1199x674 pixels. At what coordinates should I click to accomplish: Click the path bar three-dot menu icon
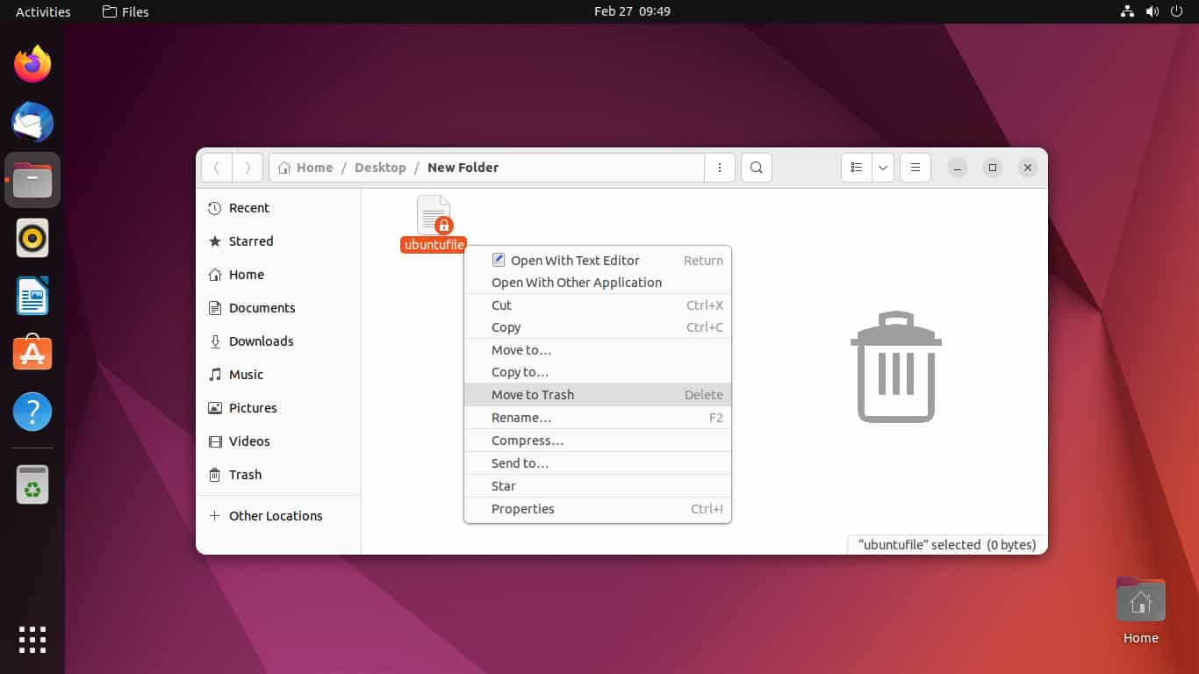pos(719,167)
